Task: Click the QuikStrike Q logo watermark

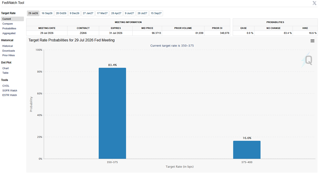Action: point(307,60)
